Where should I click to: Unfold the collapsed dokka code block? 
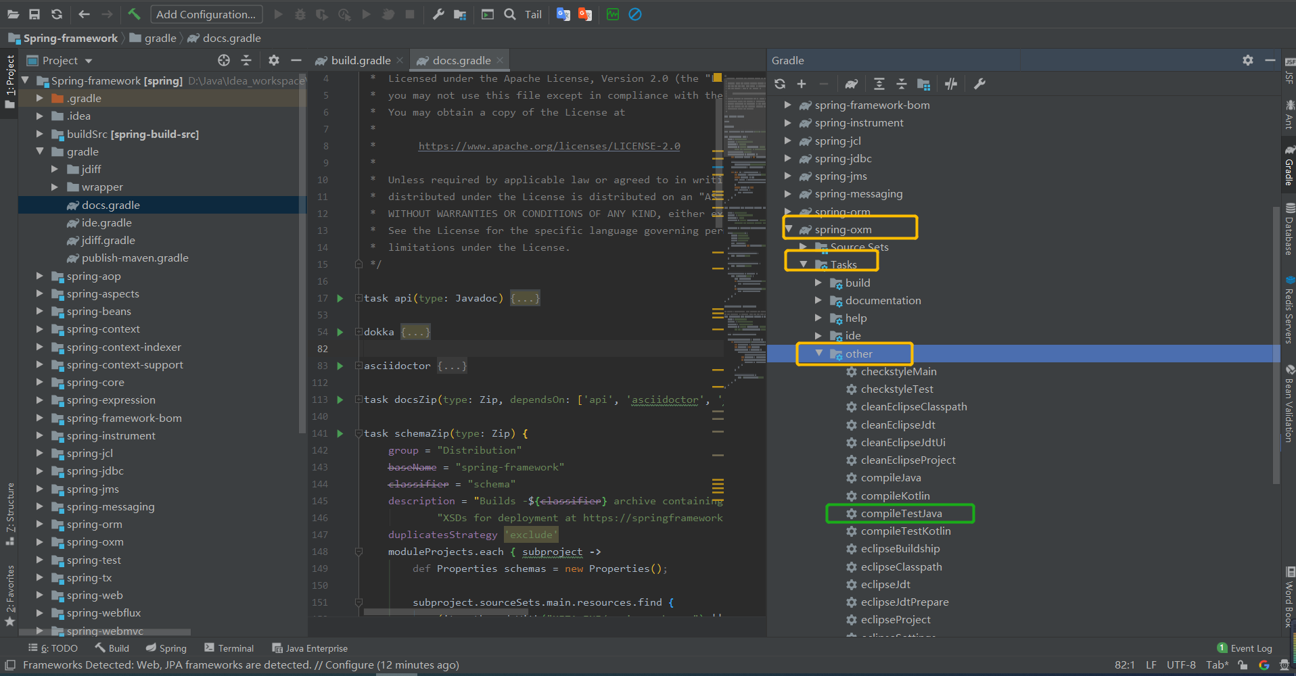(415, 332)
